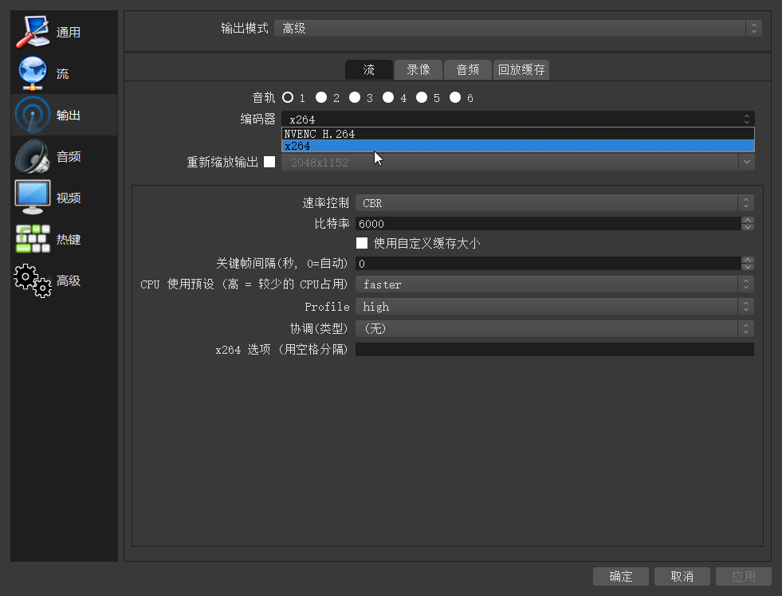The width and height of the screenshot is (782, 596).
Task: Enable the 重新缩放输出 checkbox
Action: pos(269,162)
